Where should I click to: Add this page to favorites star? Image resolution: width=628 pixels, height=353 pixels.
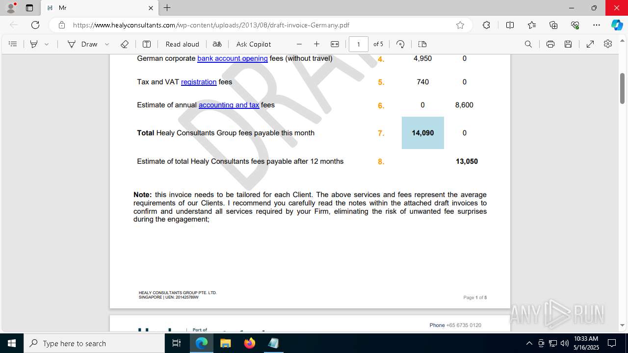pos(460,25)
